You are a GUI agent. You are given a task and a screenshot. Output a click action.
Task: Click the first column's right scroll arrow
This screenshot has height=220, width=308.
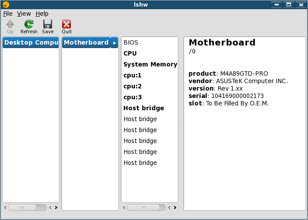coord(56,207)
